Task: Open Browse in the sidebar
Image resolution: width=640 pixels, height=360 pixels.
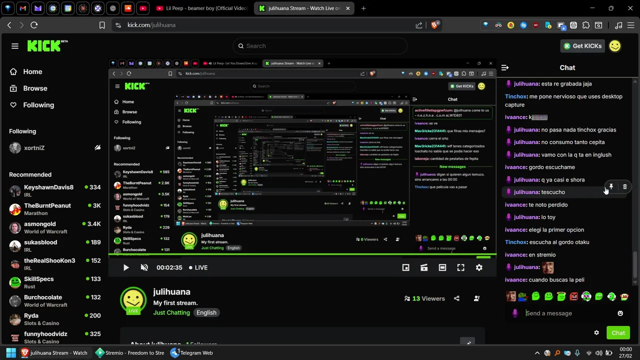Action: pos(28,88)
